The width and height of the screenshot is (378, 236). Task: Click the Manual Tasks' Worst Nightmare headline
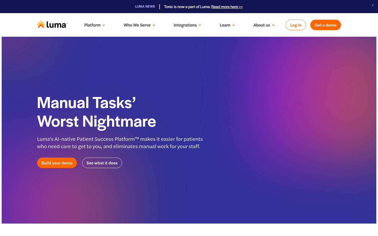96,112
